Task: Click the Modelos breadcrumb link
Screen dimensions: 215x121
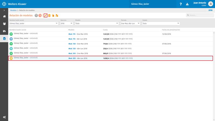Action: (13, 10)
